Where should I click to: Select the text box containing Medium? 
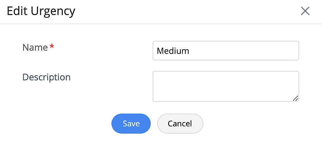click(x=226, y=51)
